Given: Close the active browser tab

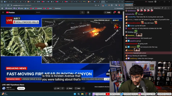Looking at the screenshot, I should 104,2.
